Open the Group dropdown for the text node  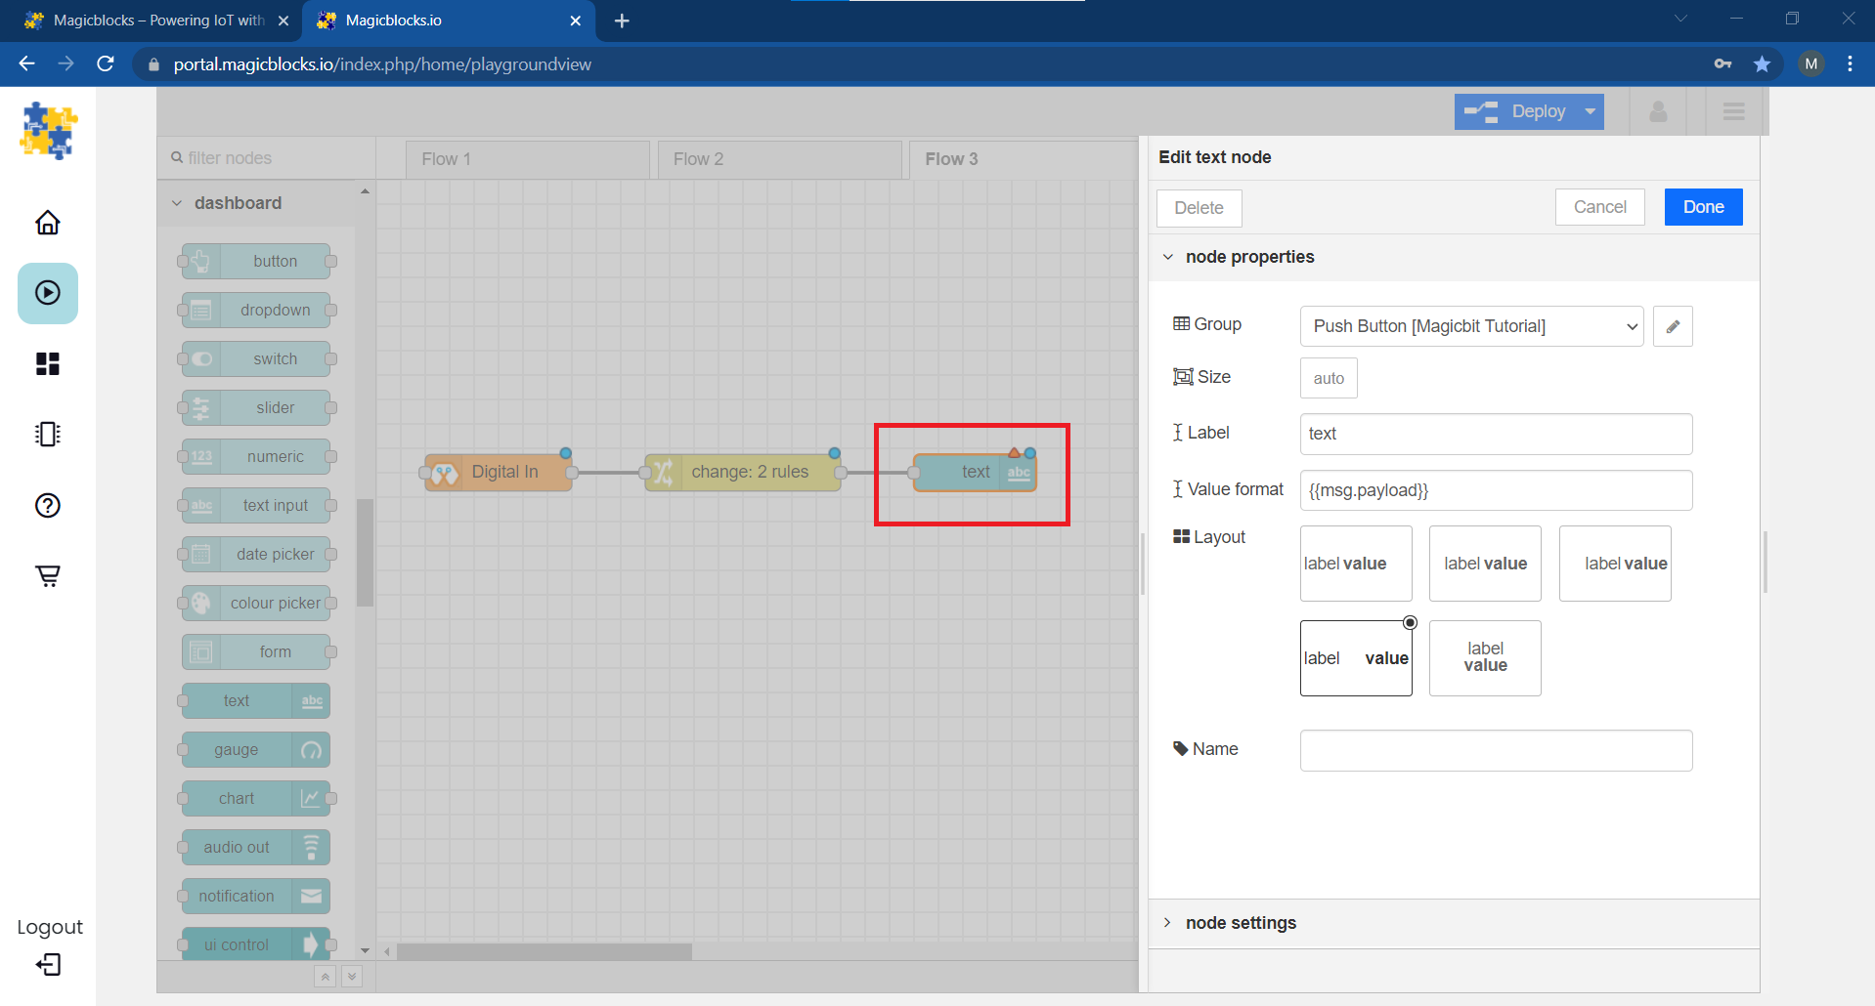(1470, 326)
